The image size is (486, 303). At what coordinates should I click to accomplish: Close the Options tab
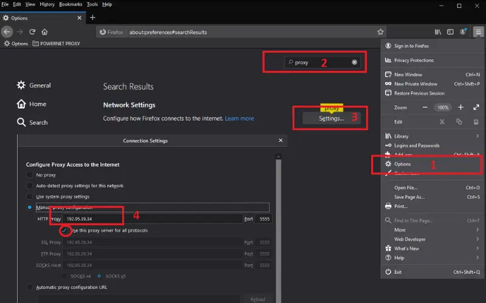(80, 18)
